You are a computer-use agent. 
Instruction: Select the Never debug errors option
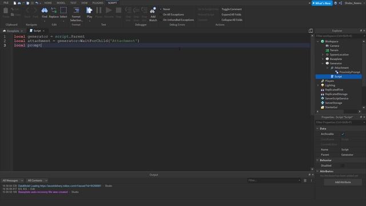point(166,9)
